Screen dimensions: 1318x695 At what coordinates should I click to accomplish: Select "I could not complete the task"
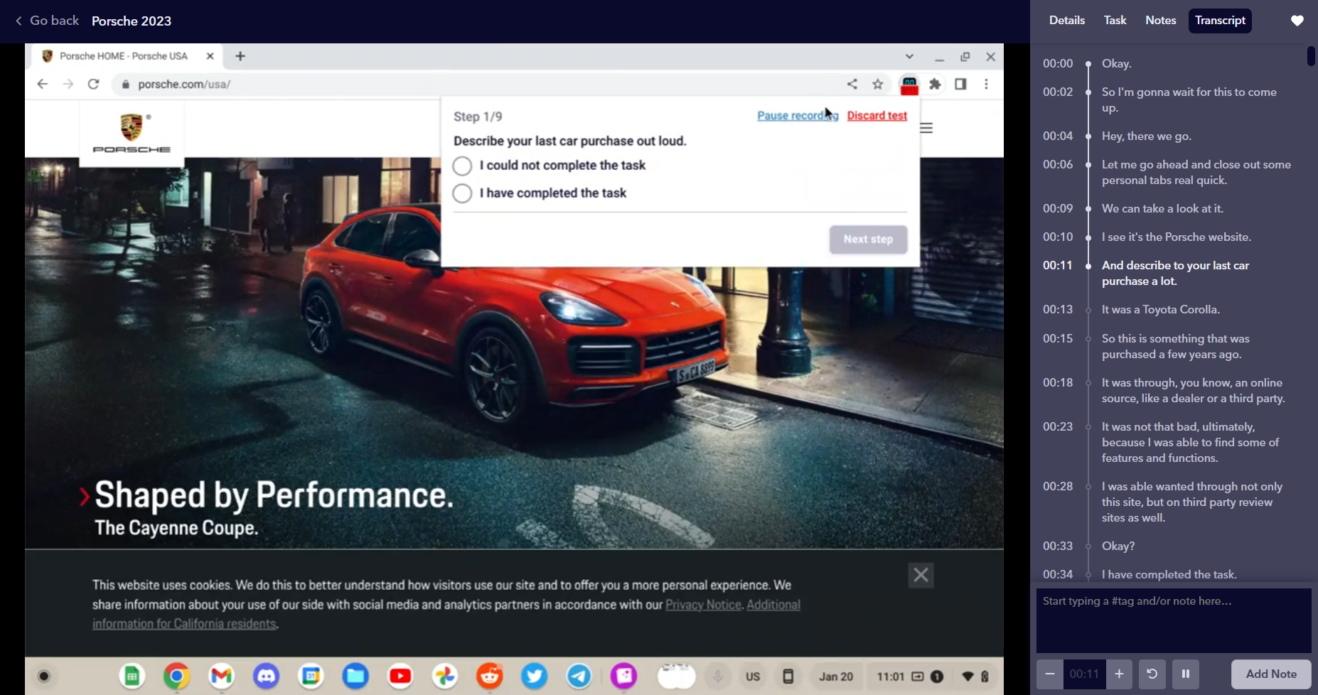[462, 166]
